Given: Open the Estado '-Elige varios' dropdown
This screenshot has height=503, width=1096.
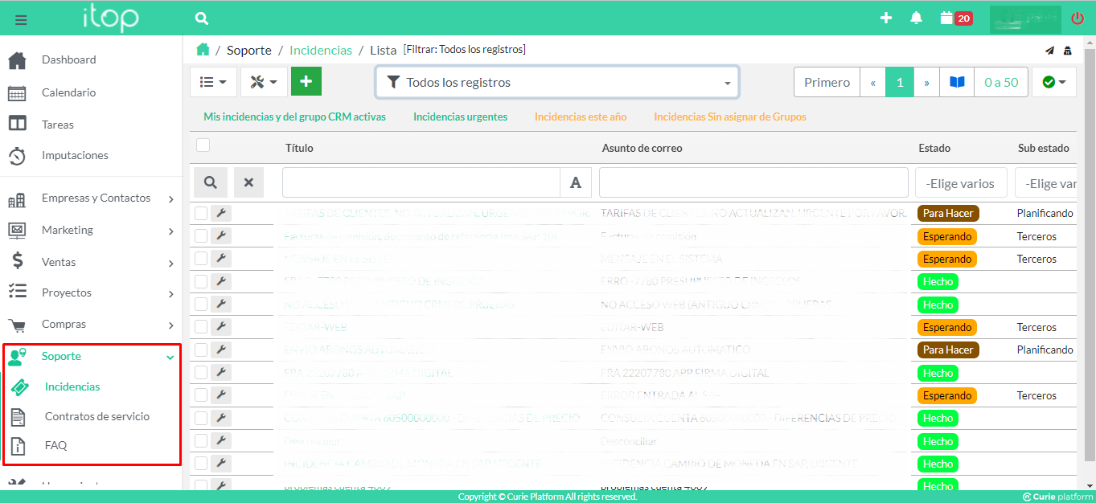Looking at the screenshot, I should pos(959,183).
